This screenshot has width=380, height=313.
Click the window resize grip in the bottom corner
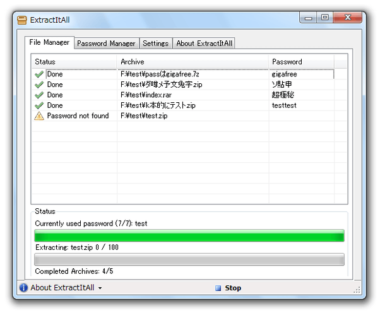[357, 290]
